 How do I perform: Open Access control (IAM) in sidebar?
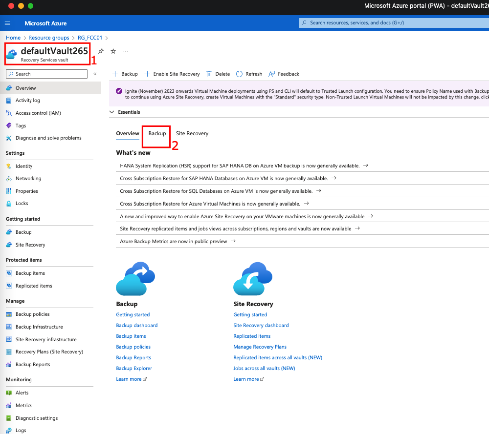tap(38, 113)
